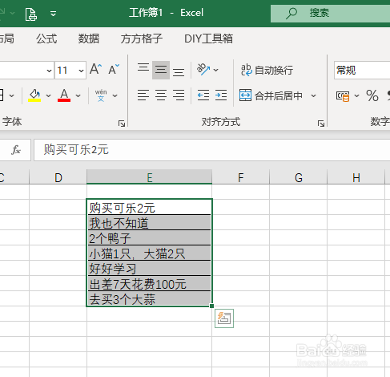Click the wén phonetic guide icon
Viewport: 390px width, 377px height.
[101, 95]
